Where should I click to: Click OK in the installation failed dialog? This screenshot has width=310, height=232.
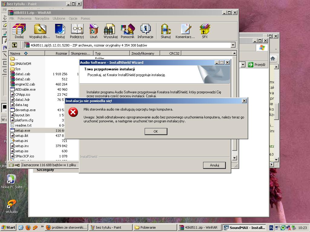(156, 131)
